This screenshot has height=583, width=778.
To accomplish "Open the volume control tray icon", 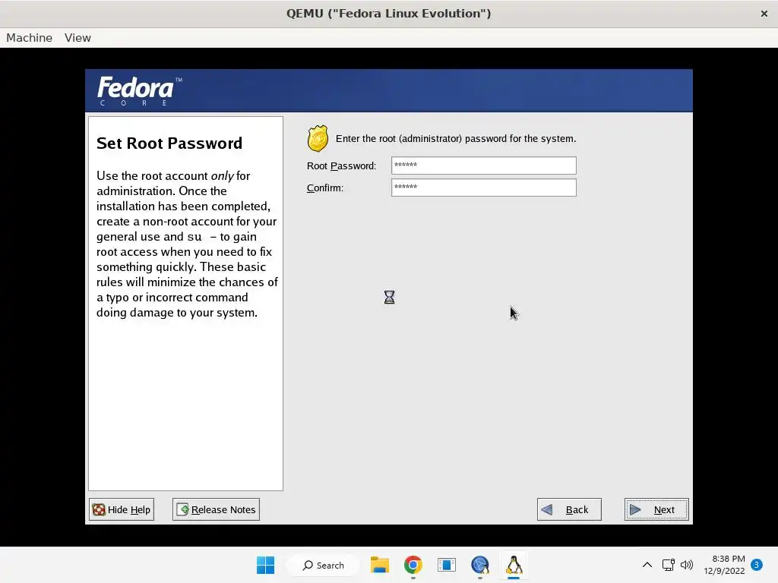I will pos(687,565).
